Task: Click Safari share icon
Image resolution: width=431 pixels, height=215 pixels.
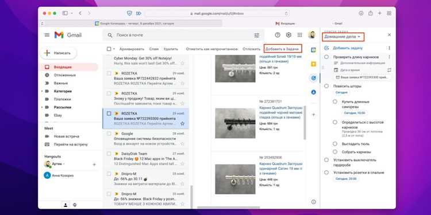Action: [370, 13]
